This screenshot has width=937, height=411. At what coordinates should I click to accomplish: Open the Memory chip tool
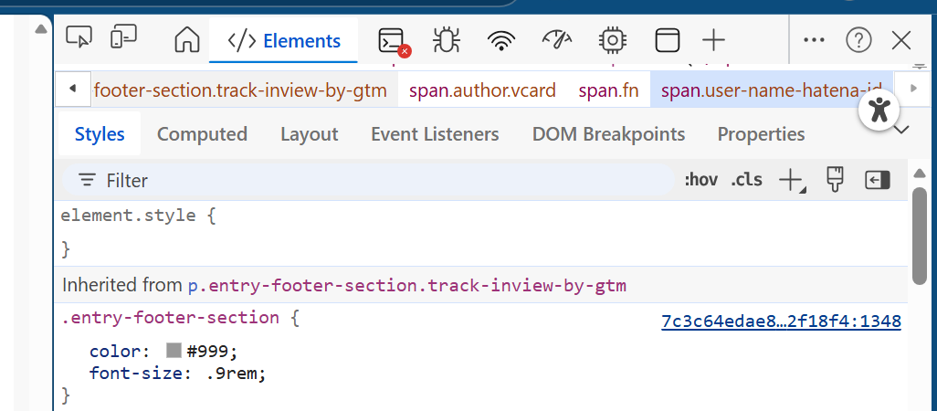611,40
